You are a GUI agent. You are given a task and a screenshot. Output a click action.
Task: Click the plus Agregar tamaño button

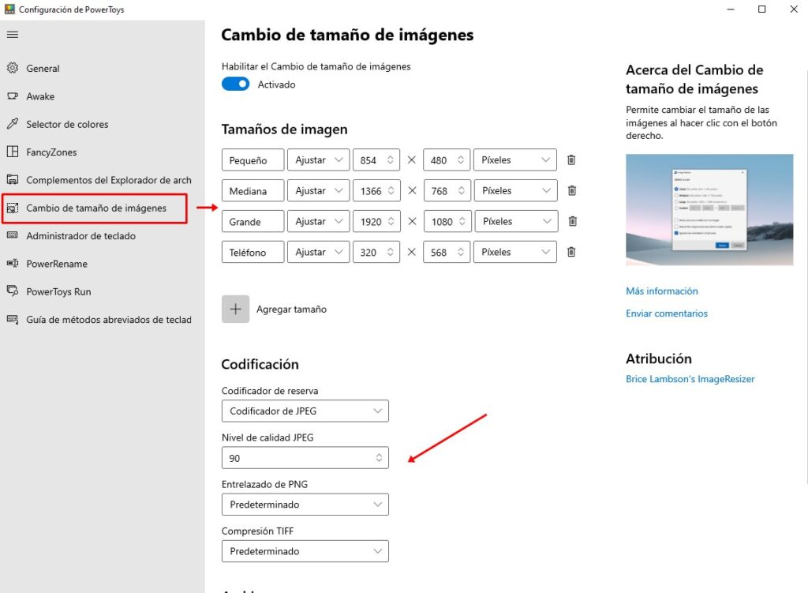[x=235, y=309]
